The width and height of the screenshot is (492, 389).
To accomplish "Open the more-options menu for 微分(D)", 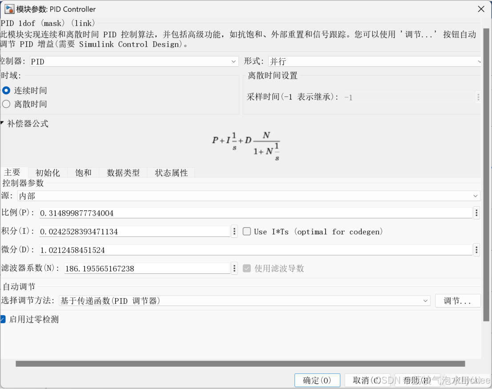I will [476, 250].
